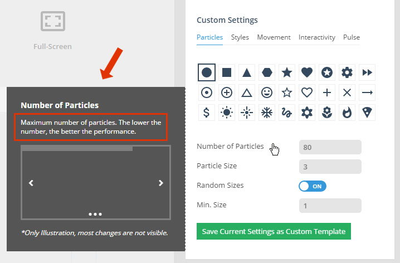Pick the six-petal flower particle shape
This screenshot has width=400, height=263.
[307, 113]
